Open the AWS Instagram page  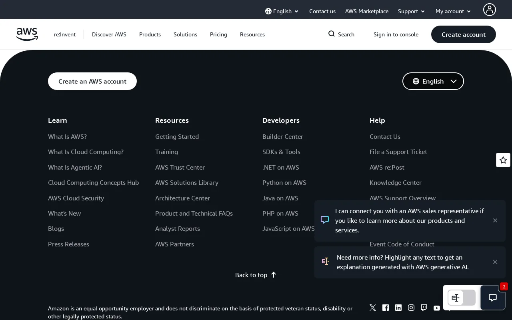tap(411, 308)
